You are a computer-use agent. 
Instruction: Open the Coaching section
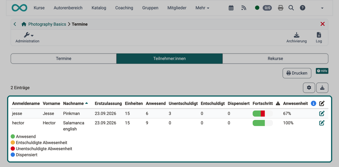(x=124, y=8)
